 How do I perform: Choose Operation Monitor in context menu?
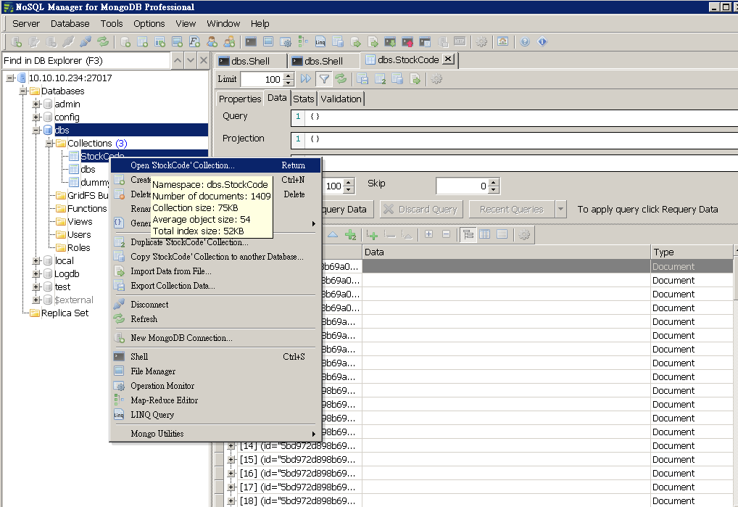pos(214,386)
